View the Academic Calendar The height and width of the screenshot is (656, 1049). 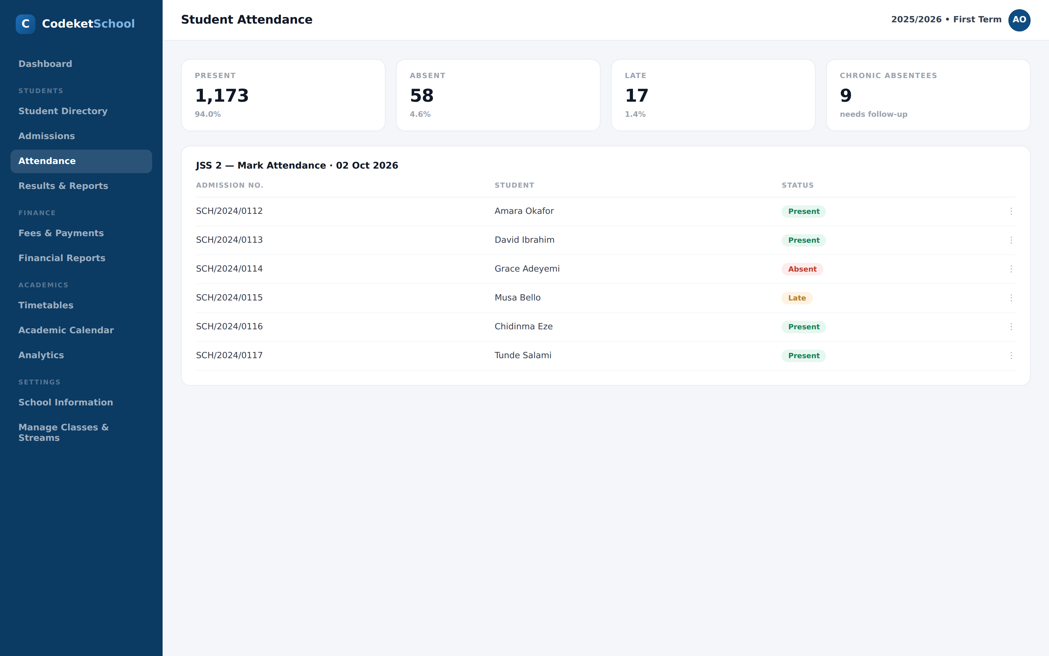[81, 330]
